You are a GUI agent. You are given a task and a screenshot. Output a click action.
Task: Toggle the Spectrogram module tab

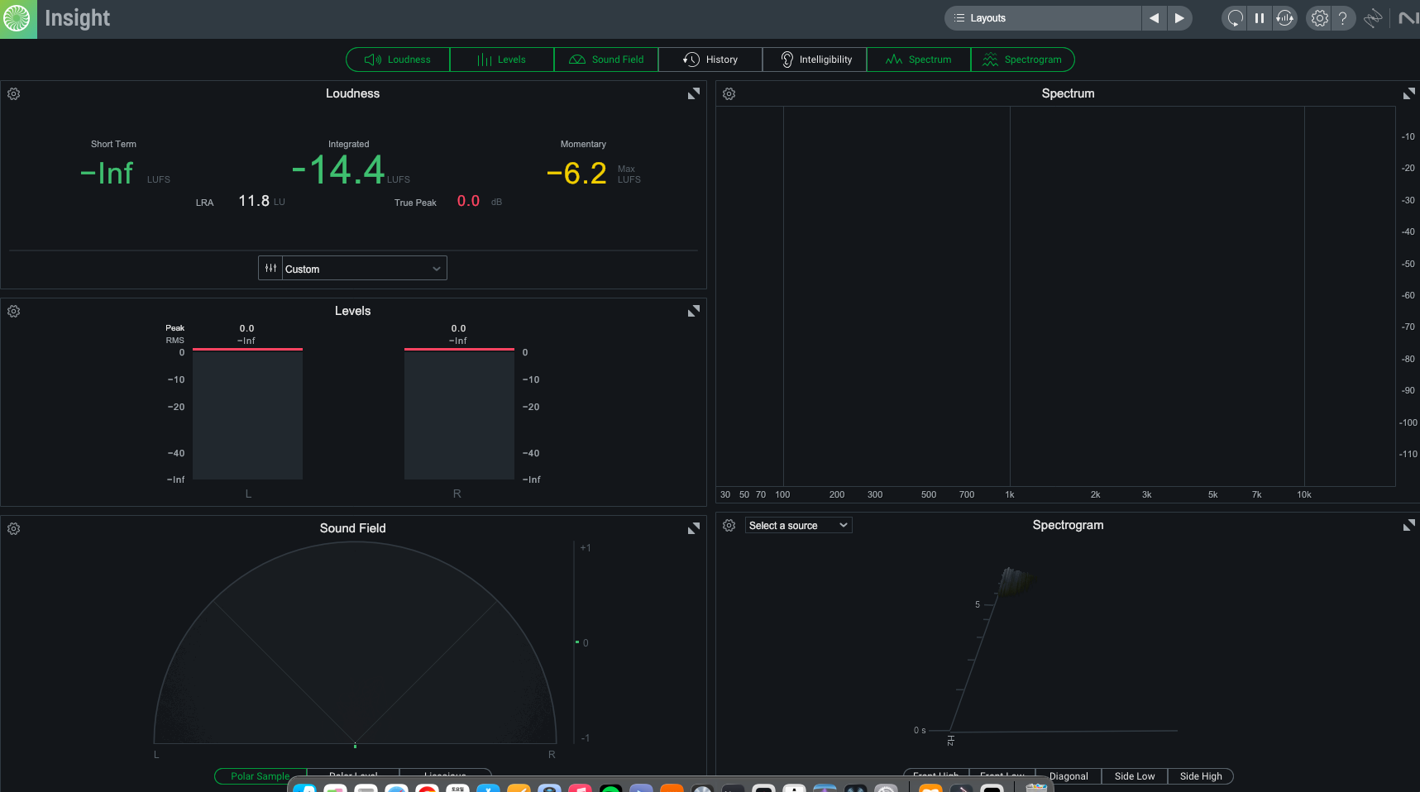(x=1023, y=60)
